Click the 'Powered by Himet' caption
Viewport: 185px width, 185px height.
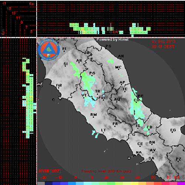coord(112,40)
